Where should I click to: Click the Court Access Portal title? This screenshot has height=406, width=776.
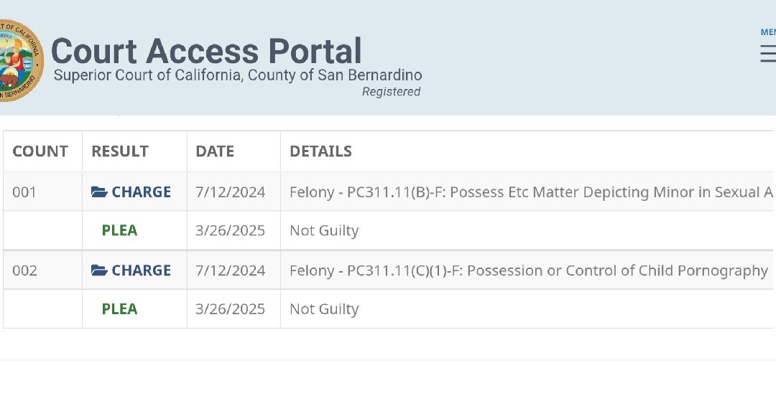click(x=206, y=51)
